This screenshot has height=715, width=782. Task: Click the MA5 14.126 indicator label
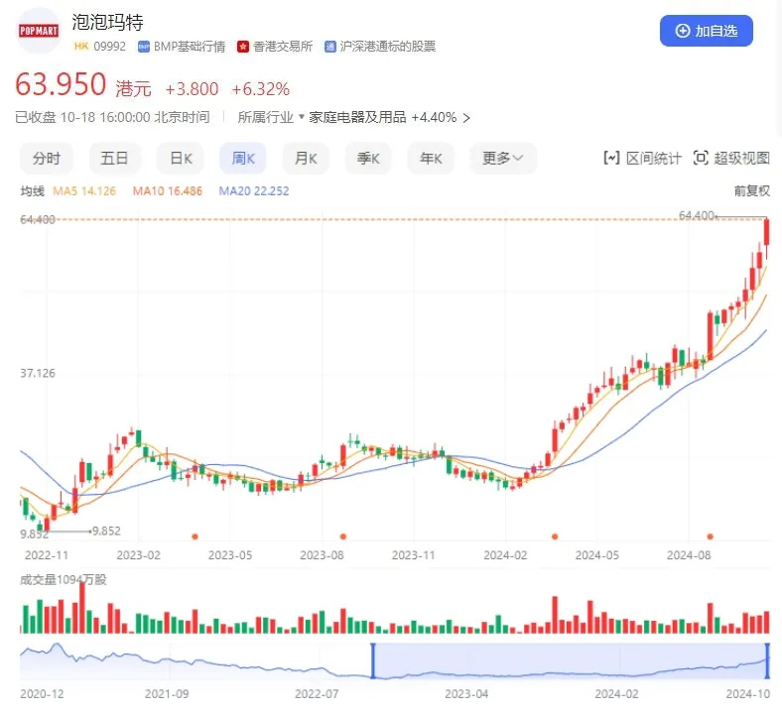84,190
